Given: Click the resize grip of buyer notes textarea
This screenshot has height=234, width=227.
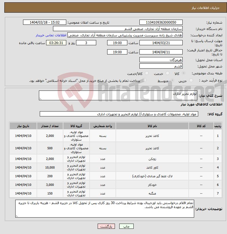Looking at the screenshot, I should tap(16, 216).
